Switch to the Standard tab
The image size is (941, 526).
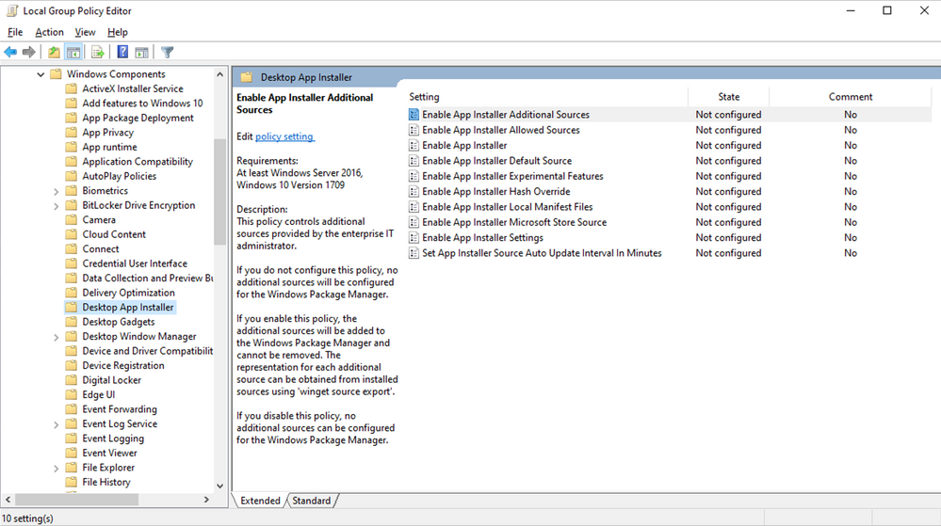tap(311, 501)
